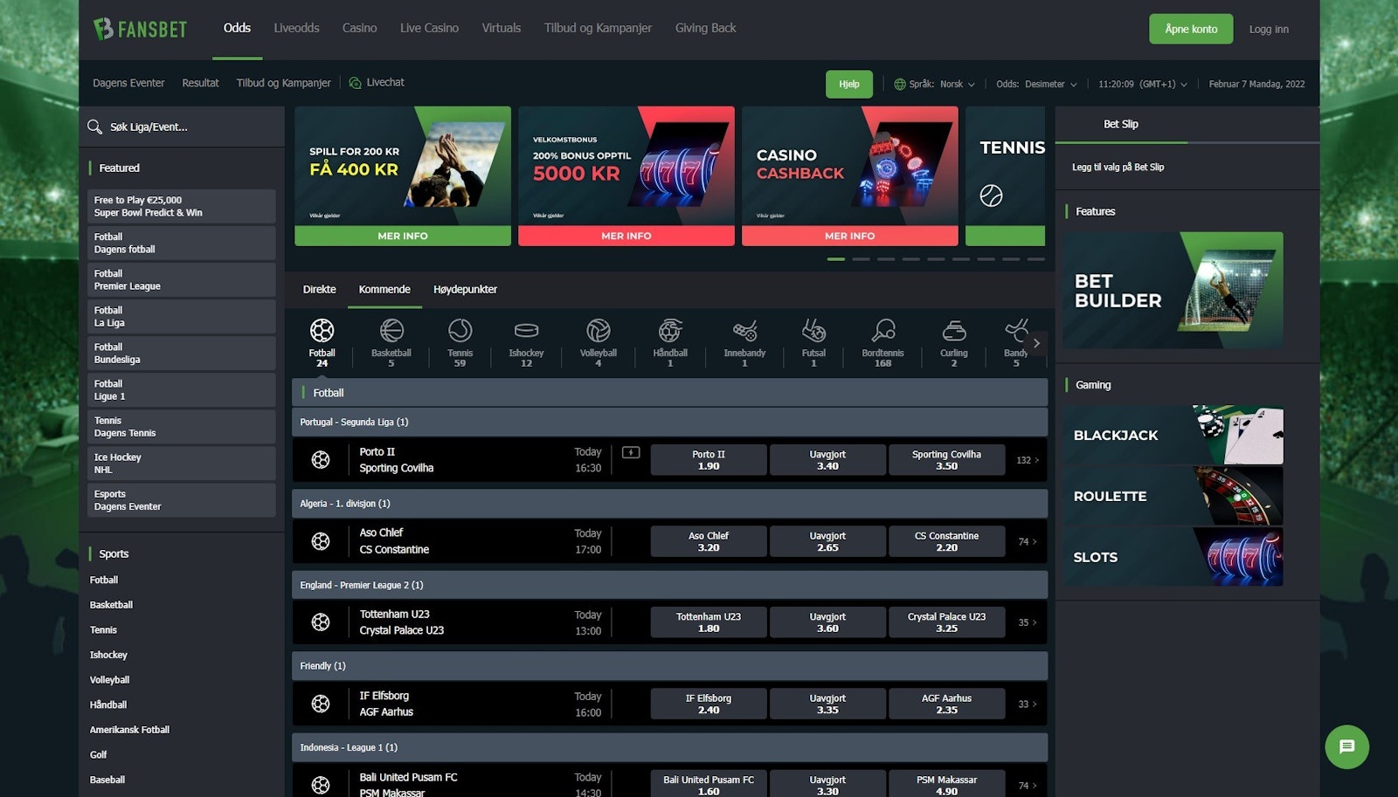This screenshot has height=797, width=1398.
Task: Open the Bandy sport category
Action: [1016, 333]
